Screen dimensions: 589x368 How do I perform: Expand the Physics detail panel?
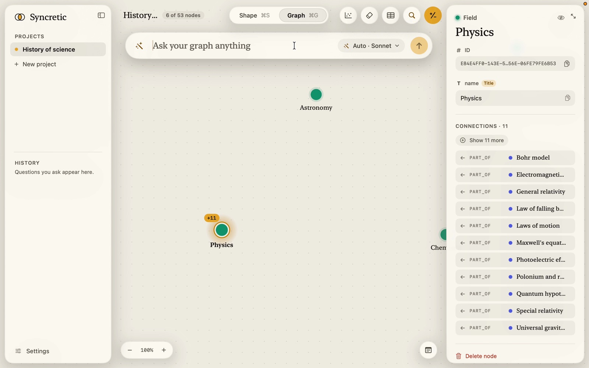[573, 17]
